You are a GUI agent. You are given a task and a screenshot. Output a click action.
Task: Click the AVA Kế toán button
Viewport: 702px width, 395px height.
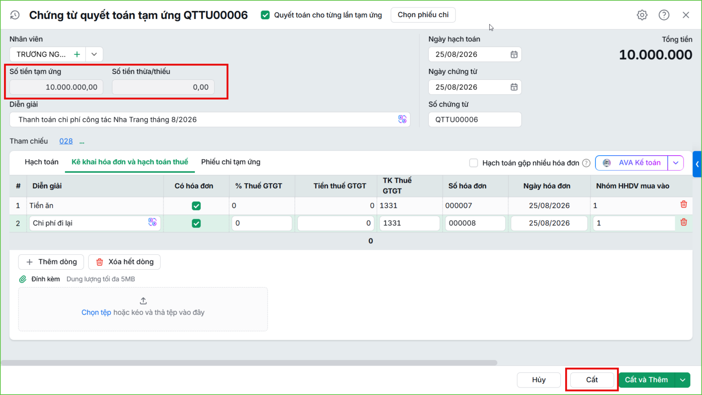point(632,163)
